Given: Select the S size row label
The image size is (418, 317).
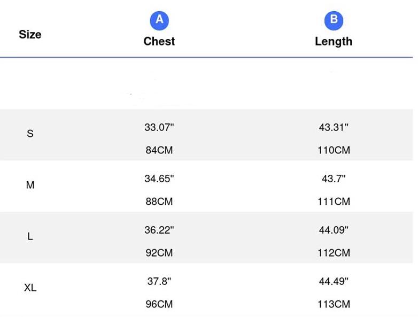Looking at the screenshot, I should point(30,134).
